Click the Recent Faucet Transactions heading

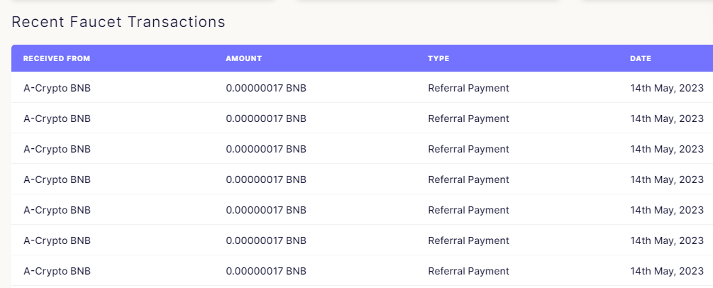coord(118,22)
